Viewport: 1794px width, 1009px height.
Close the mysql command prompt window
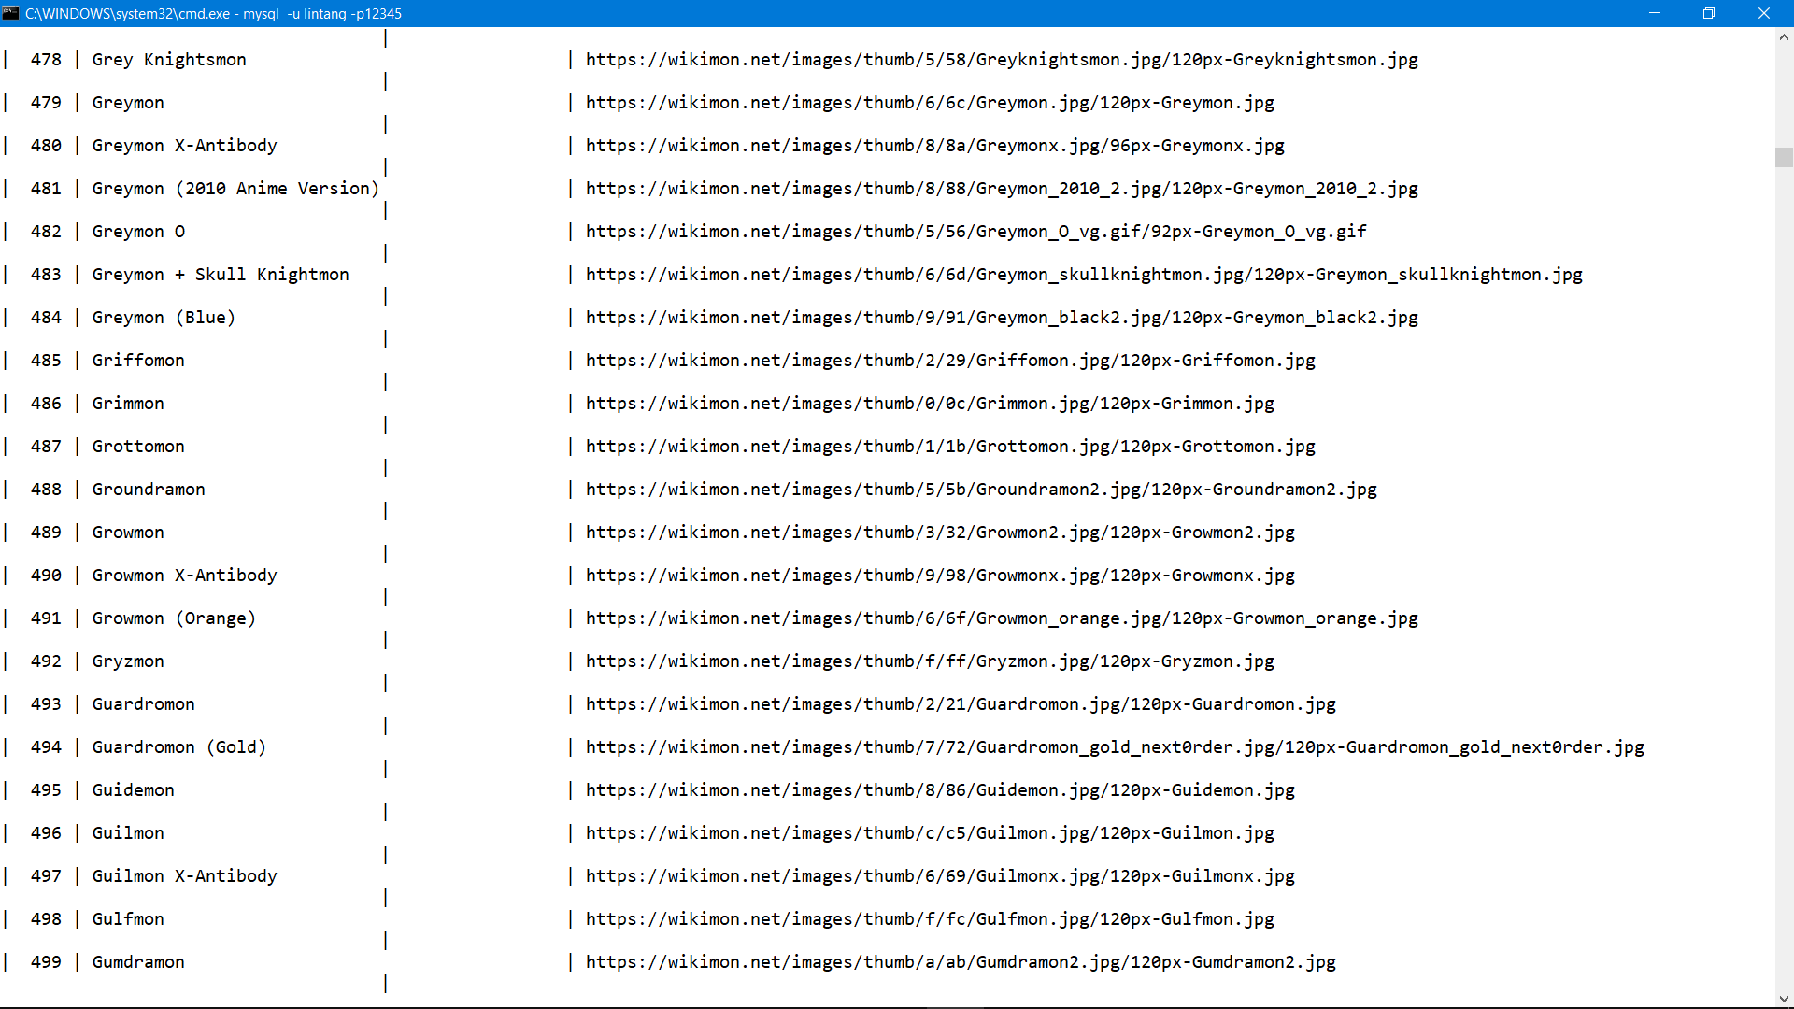(x=1763, y=13)
